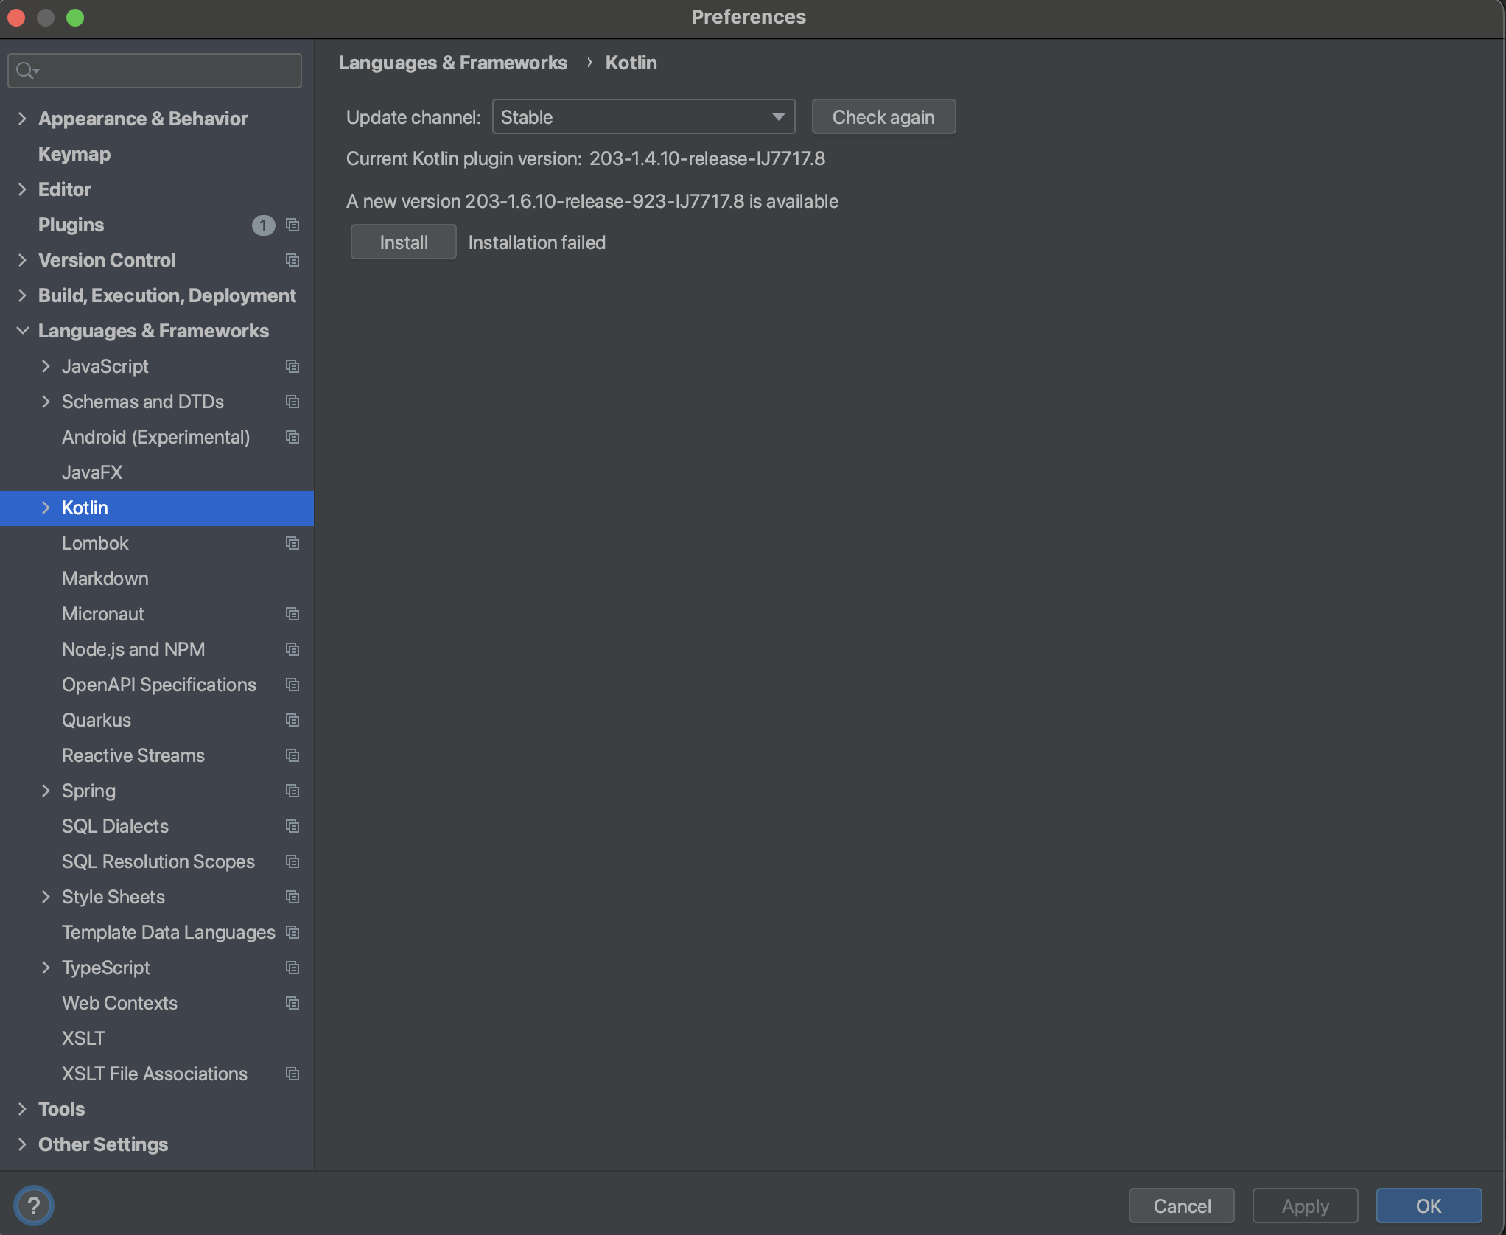Click project-level icon next to Plugins
1506x1235 pixels.
pos(293,225)
